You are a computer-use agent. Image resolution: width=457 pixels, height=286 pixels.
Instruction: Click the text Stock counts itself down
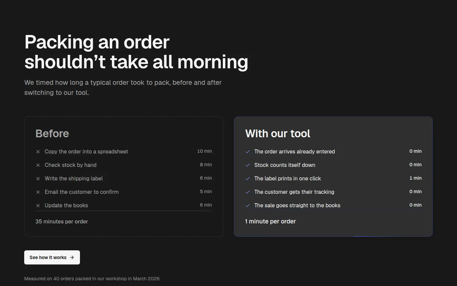285,165
